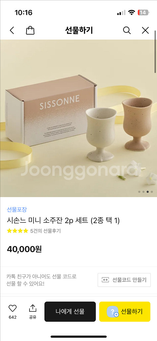Select the 선물포장 label link
157x341 pixels.
(x=17, y=210)
